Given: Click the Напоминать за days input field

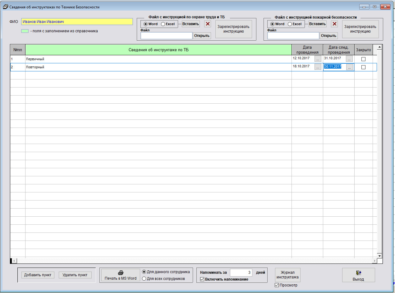Looking at the screenshot, I should (x=241, y=273).
